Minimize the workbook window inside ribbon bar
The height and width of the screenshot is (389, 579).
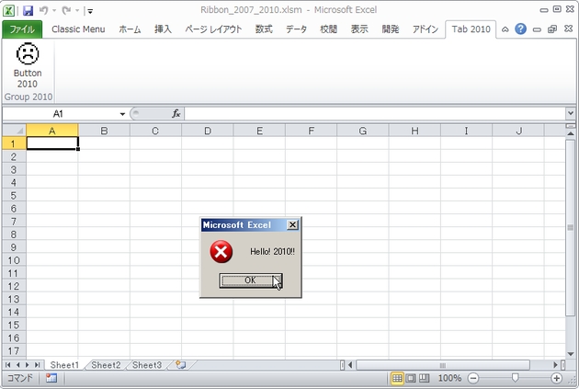click(x=537, y=29)
